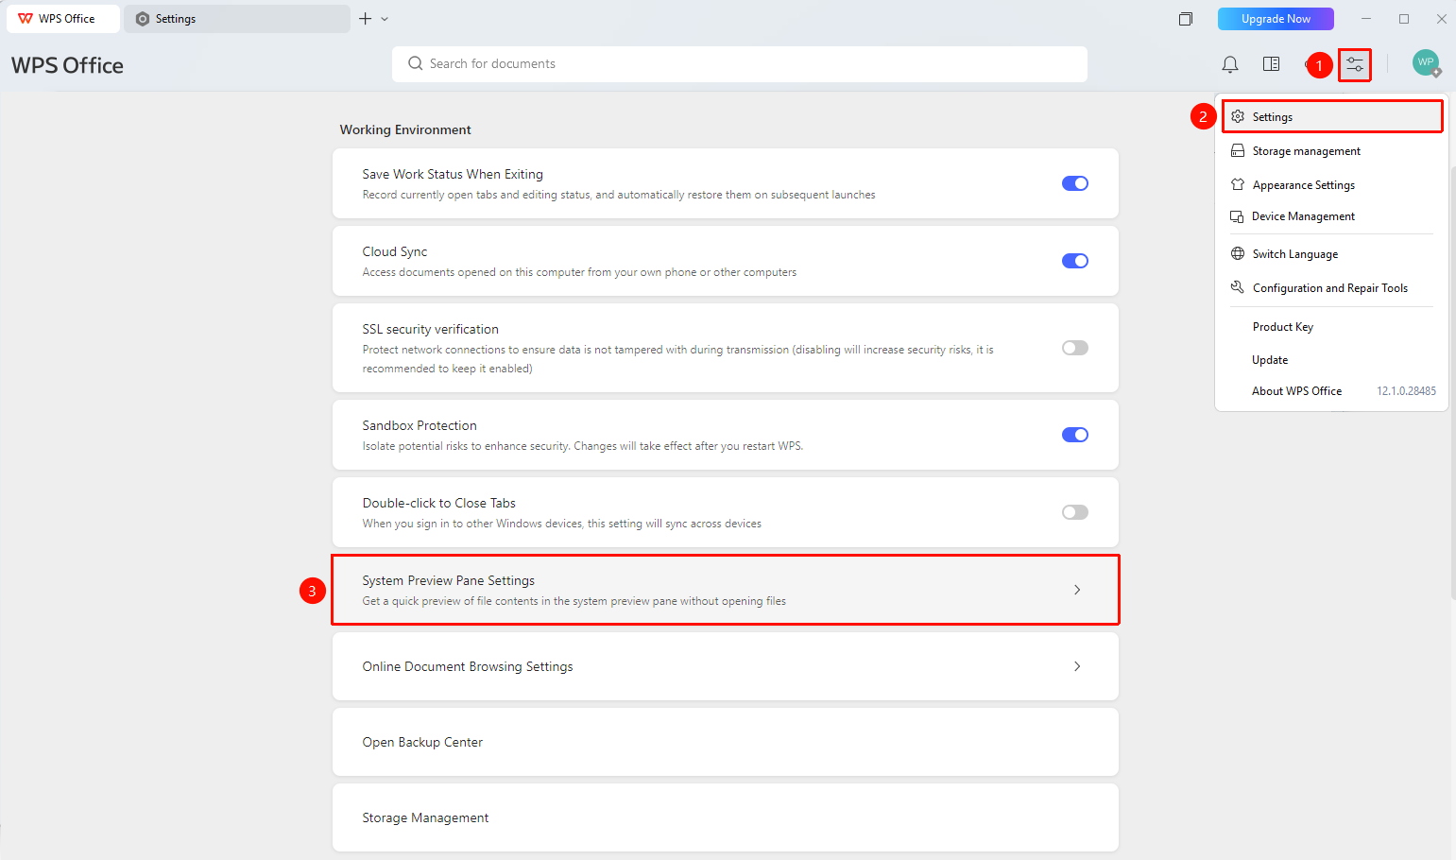Open Backup Center row
The width and height of the screenshot is (1456, 860).
coord(726,742)
